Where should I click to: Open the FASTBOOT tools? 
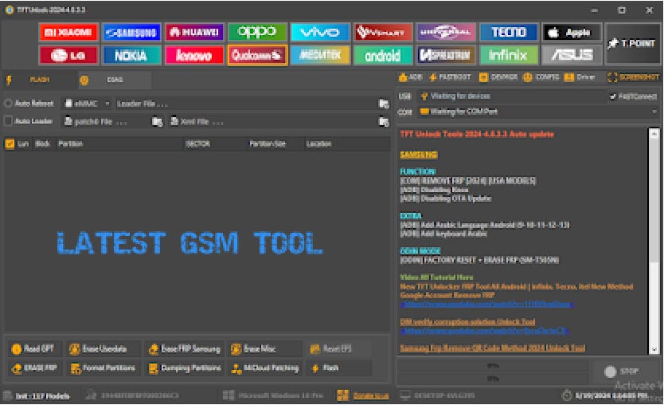coord(451,77)
